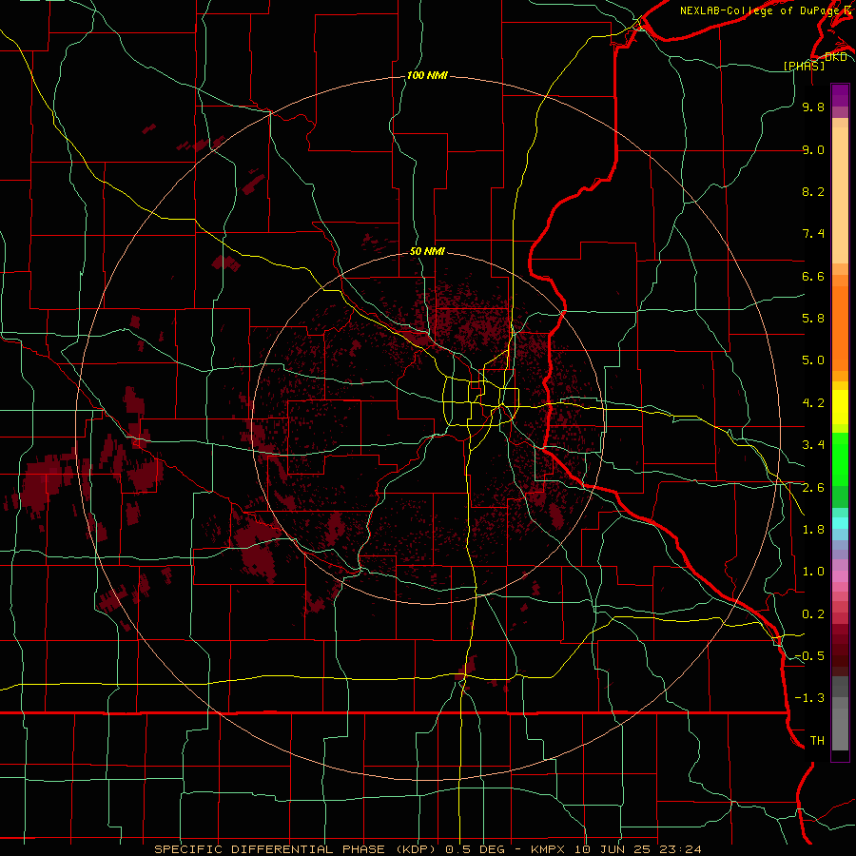Viewport: 856px width, 856px height.
Task: Click the 4.2 scale label
Action: [x=813, y=403]
